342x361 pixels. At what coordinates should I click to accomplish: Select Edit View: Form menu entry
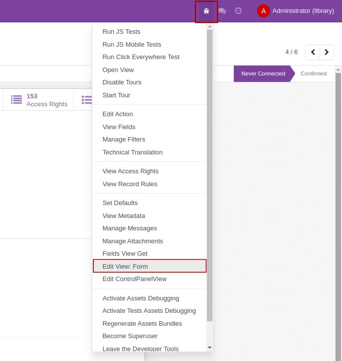[125, 266]
